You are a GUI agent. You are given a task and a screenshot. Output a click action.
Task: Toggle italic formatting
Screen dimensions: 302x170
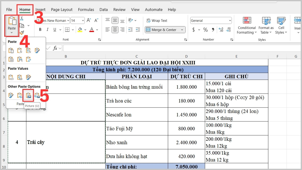click(x=47, y=29)
